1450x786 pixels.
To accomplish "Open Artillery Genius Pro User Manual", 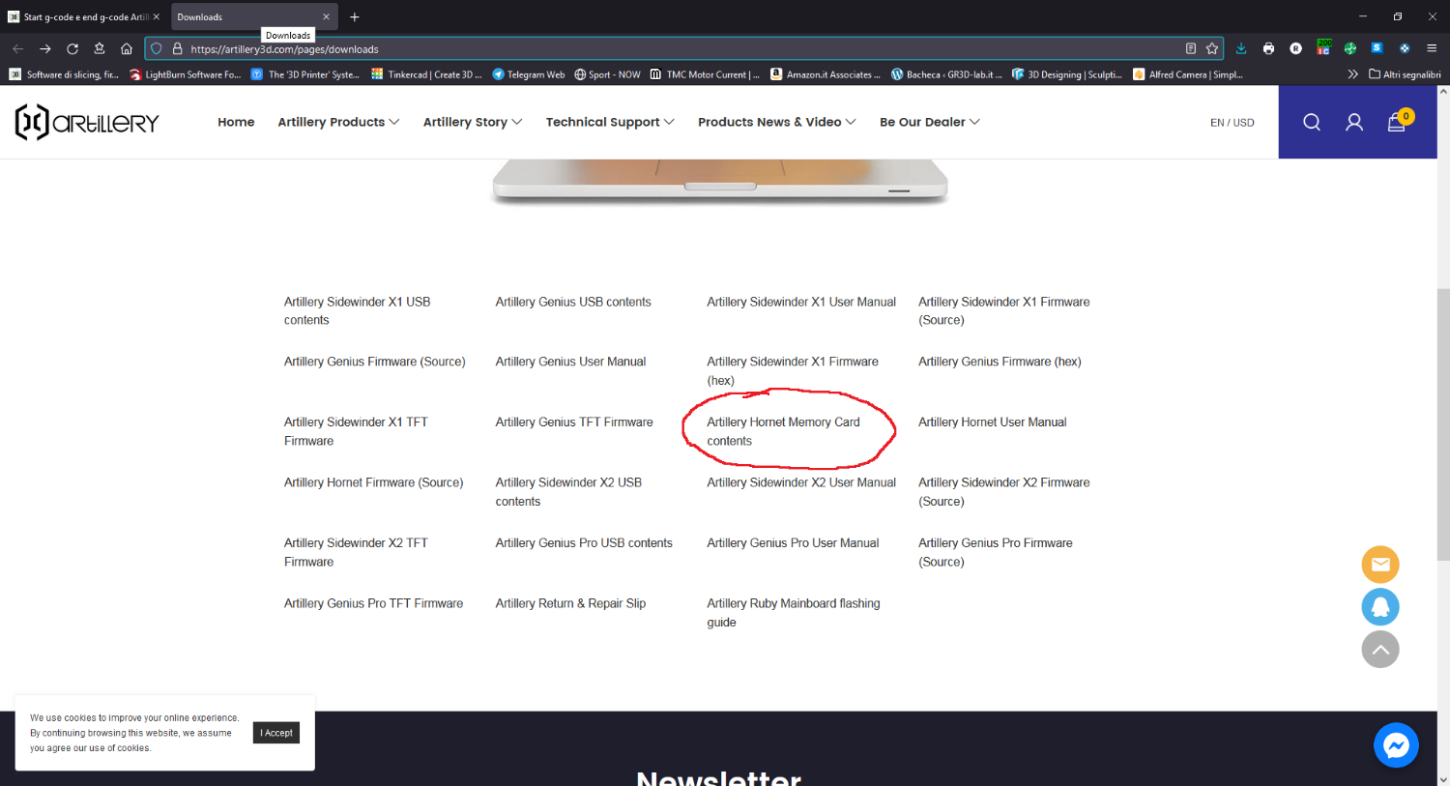I will pyautogui.click(x=793, y=543).
